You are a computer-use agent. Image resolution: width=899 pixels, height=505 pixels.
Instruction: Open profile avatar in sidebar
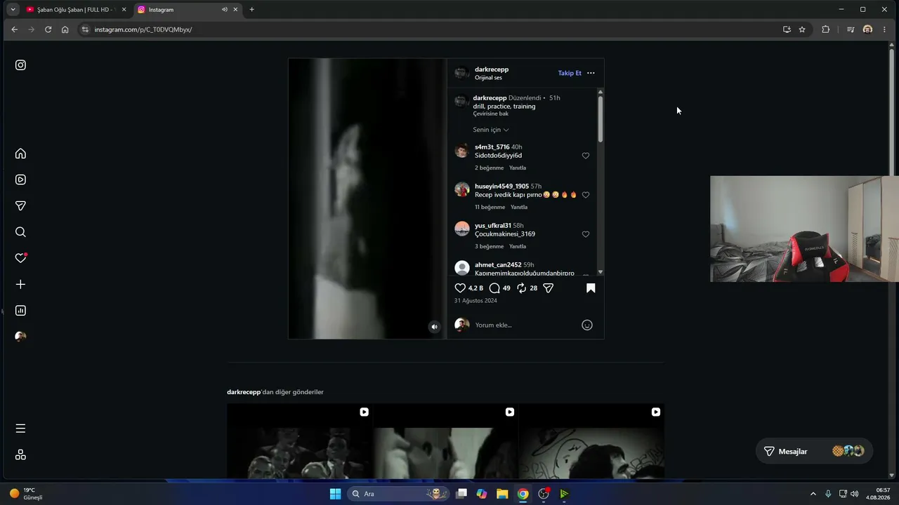pos(20,337)
